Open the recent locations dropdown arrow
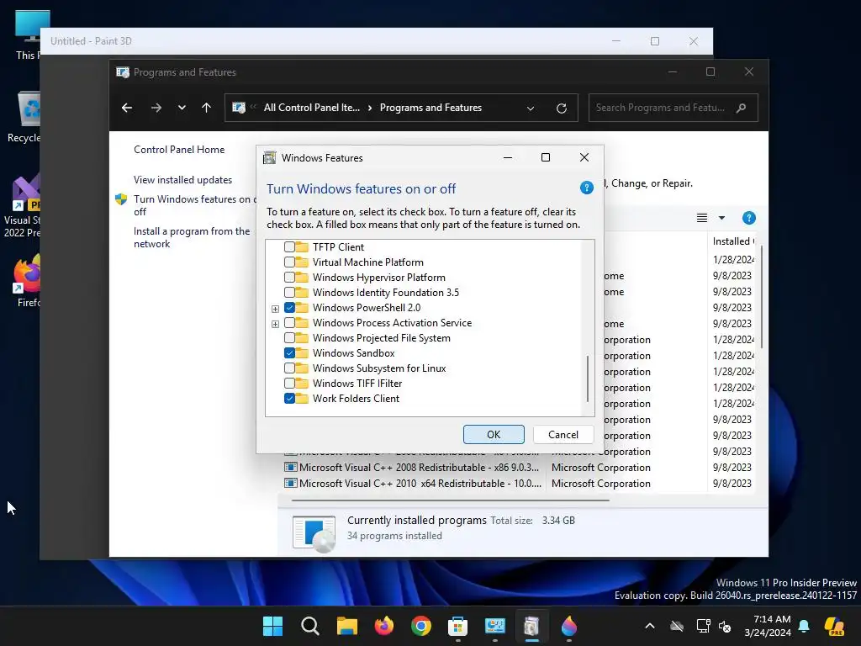The height and width of the screenshot is (646, 861). coord(182,108)
